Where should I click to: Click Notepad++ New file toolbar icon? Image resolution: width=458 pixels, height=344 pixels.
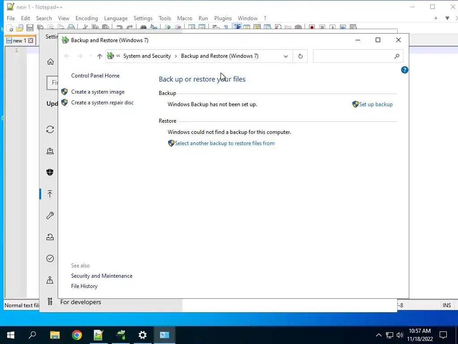[10, 28]
